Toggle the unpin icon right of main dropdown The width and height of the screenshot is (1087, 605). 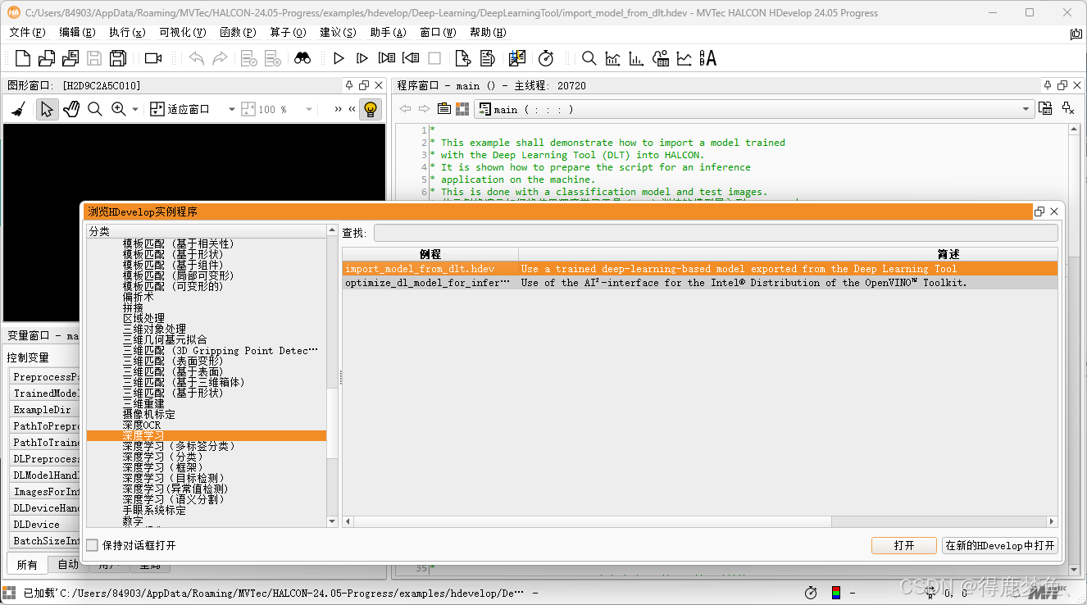click(1068, 108)
